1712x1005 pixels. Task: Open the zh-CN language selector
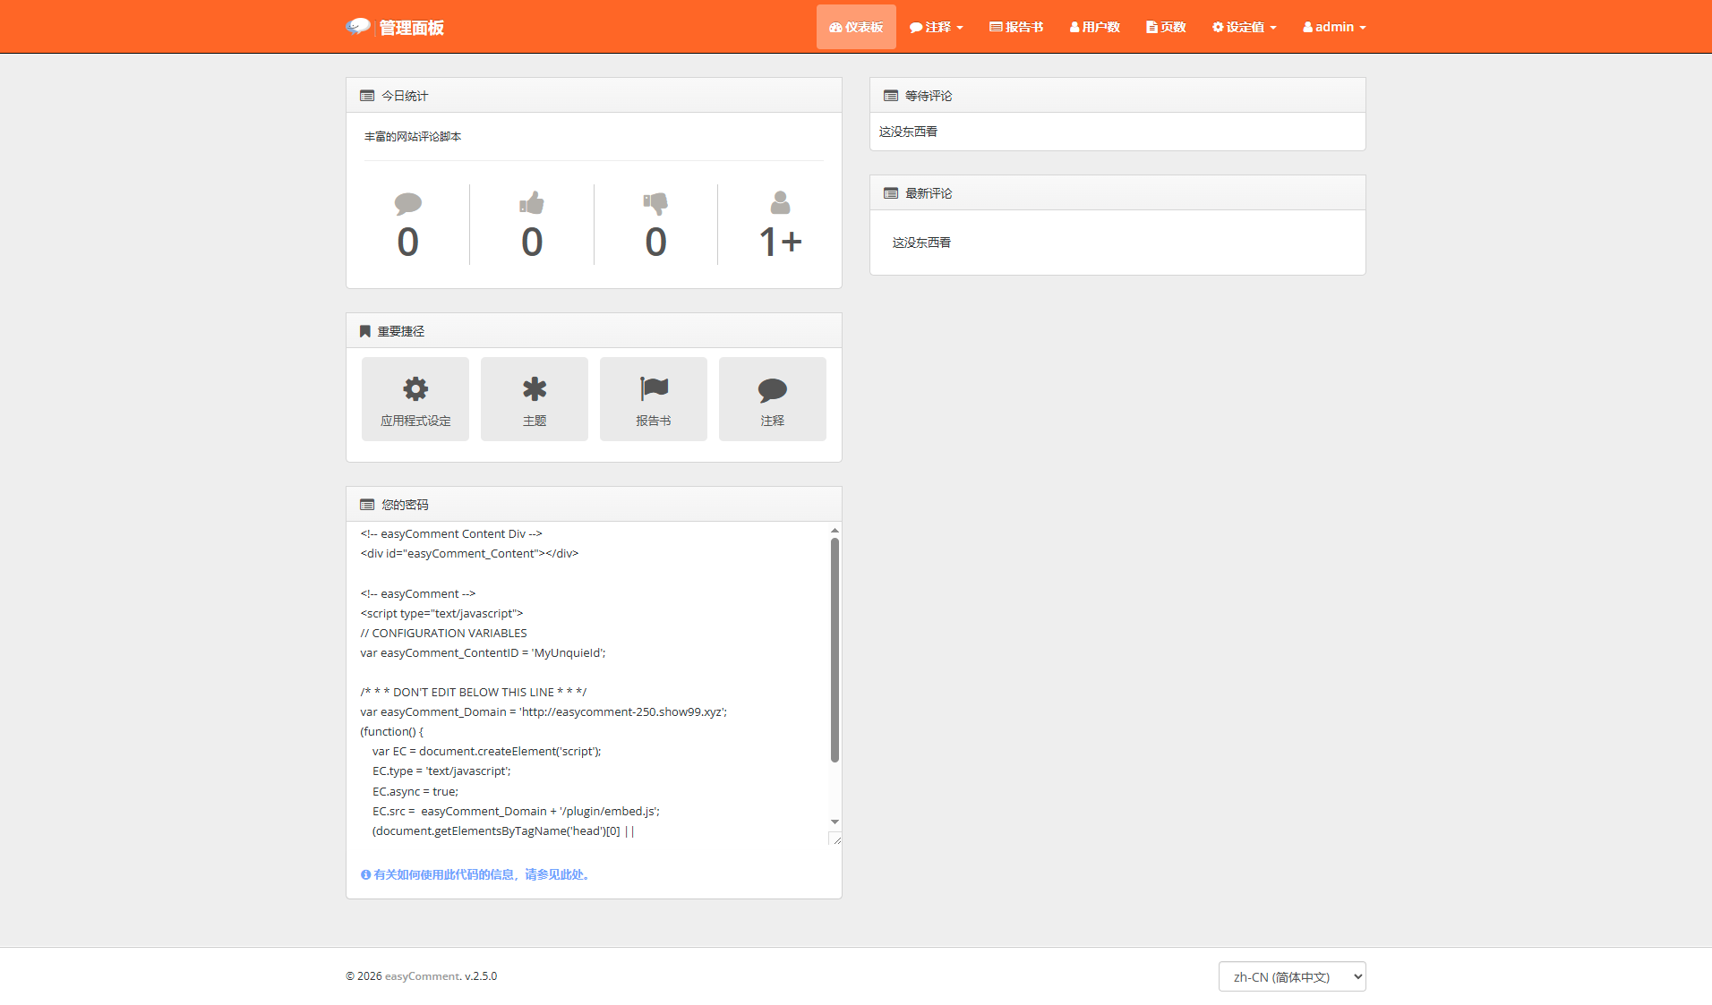pyautogui.click(x=1291, y=976)
